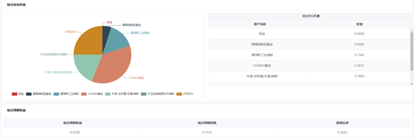Click the 资产名称 column header
414x139 pixels.
(259, 24)
